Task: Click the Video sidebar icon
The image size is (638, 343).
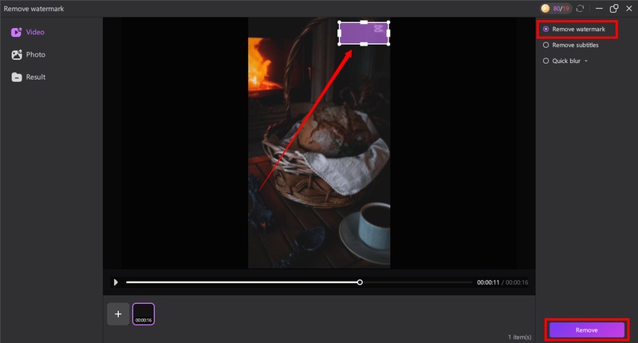Action: tap(16, 33)
